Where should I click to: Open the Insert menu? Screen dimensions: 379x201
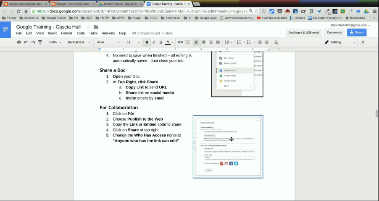52,33
